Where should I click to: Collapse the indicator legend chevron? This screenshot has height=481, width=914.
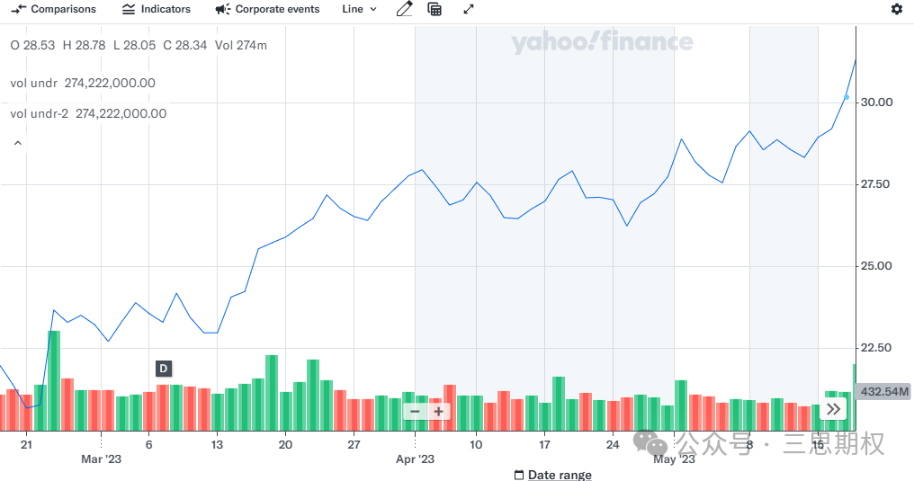pos(18,143)
